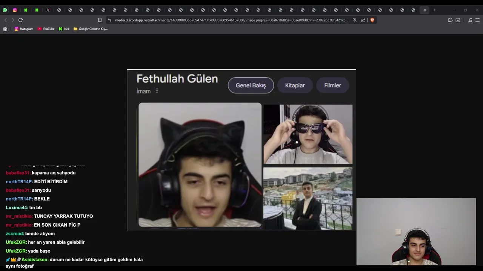Click username Asidistaken in chat
The image size is (483, 271).
(35, 259)
